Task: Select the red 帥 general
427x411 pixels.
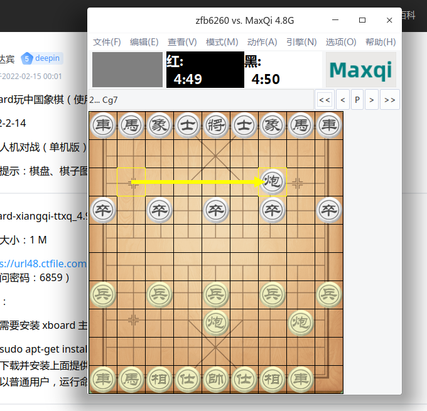Action: [216, 380]
